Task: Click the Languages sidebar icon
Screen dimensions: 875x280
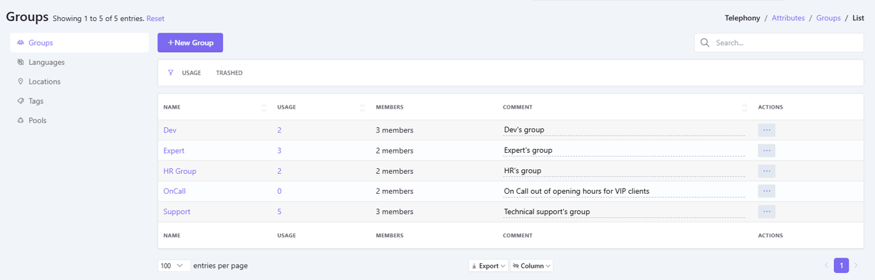Action: point(20,62)
